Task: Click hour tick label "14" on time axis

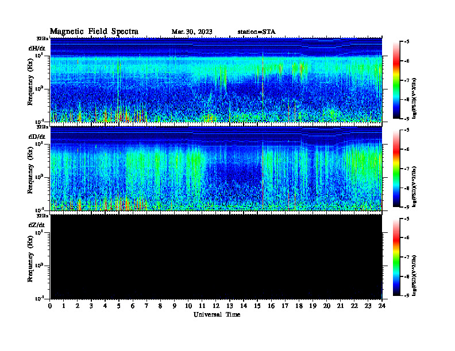Action: click(244, 306)
